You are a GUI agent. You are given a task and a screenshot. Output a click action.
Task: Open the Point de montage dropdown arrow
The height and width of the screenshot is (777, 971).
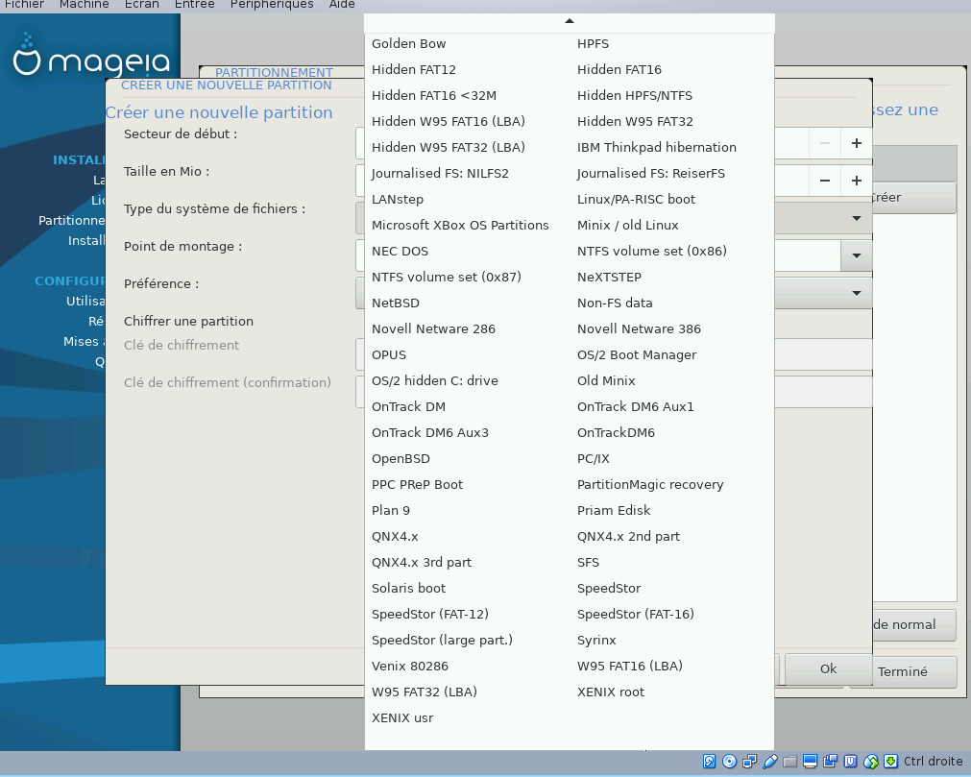[x=857, y=255]
